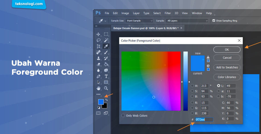Open the Sample Size dropdown

click(x=139, y=21)
